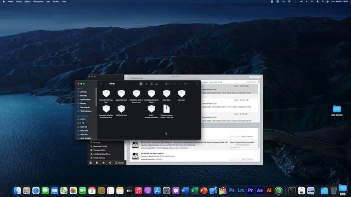Screen dimensions: 351x197
Task: Click the NO NAME HDD GAMES drive icon
Action: tap(135, 156)
